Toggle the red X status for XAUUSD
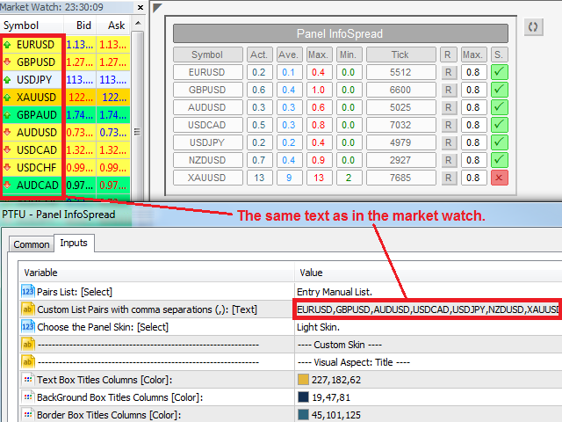 pos(499,178)
